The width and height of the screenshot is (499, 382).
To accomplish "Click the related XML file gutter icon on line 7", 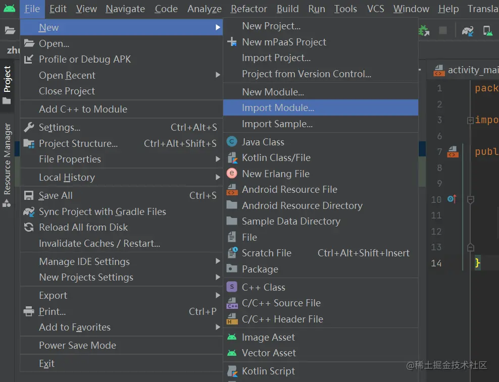I will point(453,151).
